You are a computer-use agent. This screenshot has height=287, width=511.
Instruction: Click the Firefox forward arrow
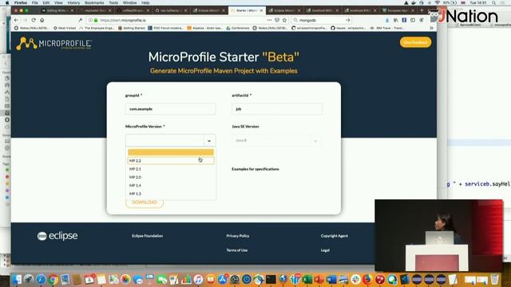[x=25, y=20]
